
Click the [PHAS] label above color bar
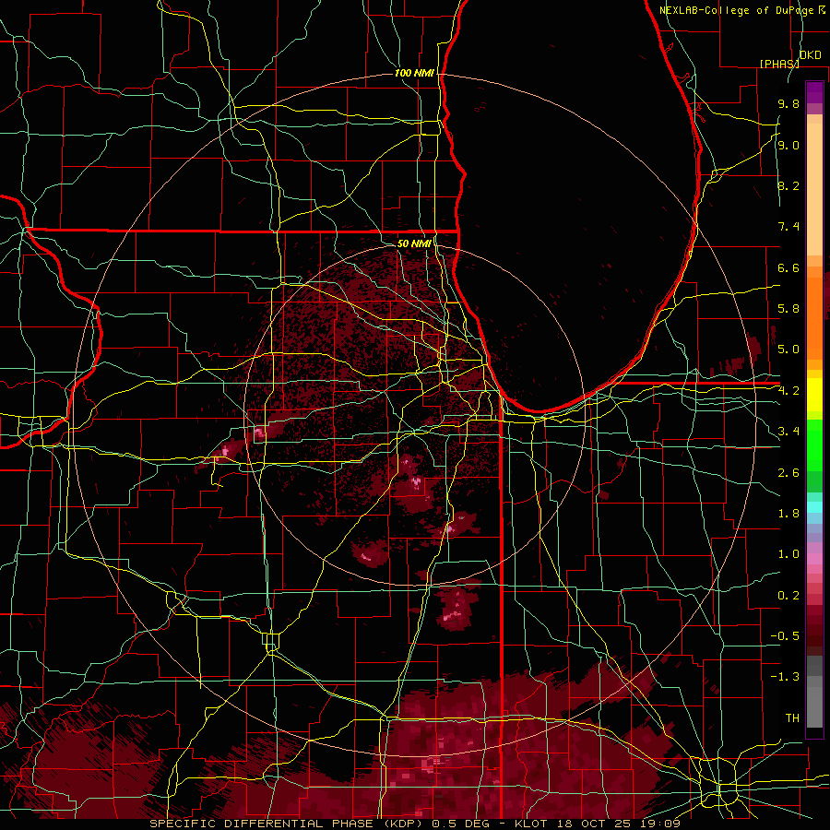coord(779,64)
